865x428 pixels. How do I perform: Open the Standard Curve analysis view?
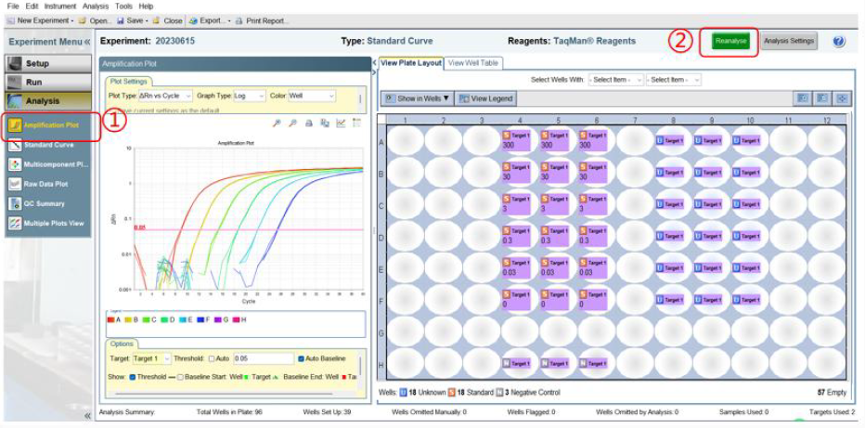click(x=48, y=145)
